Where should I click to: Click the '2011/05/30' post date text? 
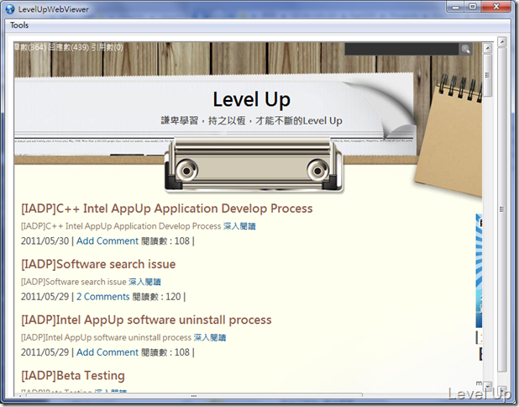(45, 241)
